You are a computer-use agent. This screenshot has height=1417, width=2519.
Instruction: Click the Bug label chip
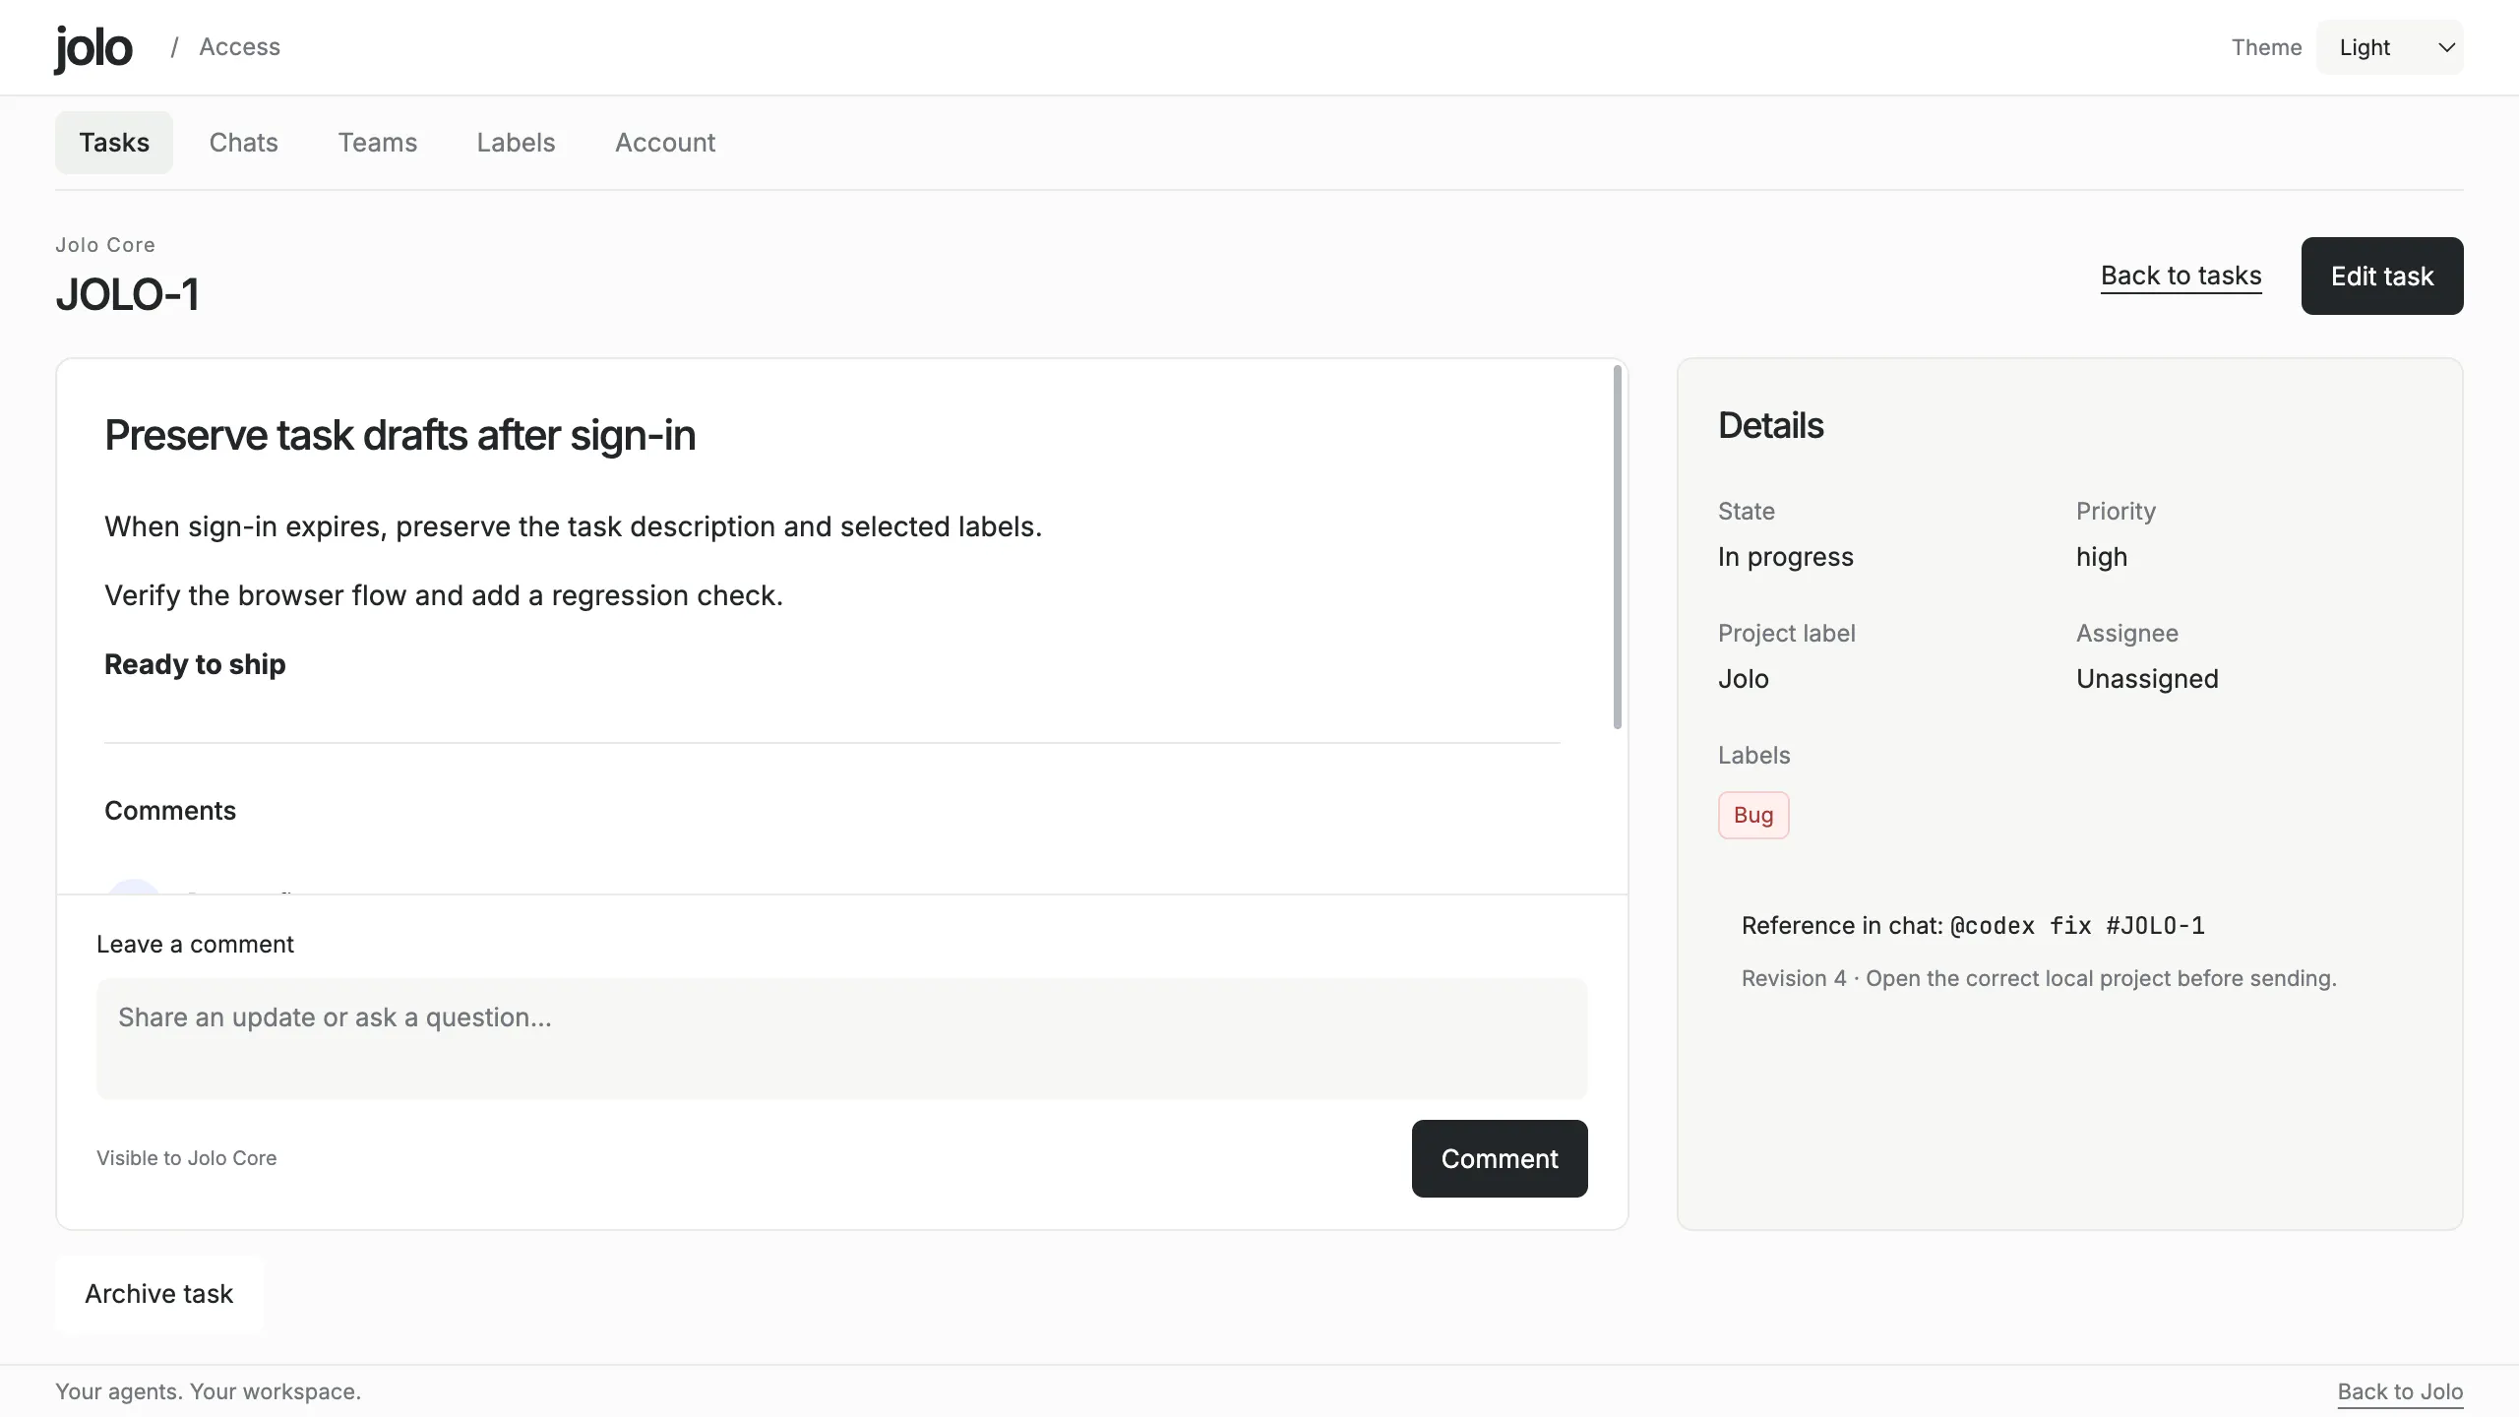tap(1753, 815)
